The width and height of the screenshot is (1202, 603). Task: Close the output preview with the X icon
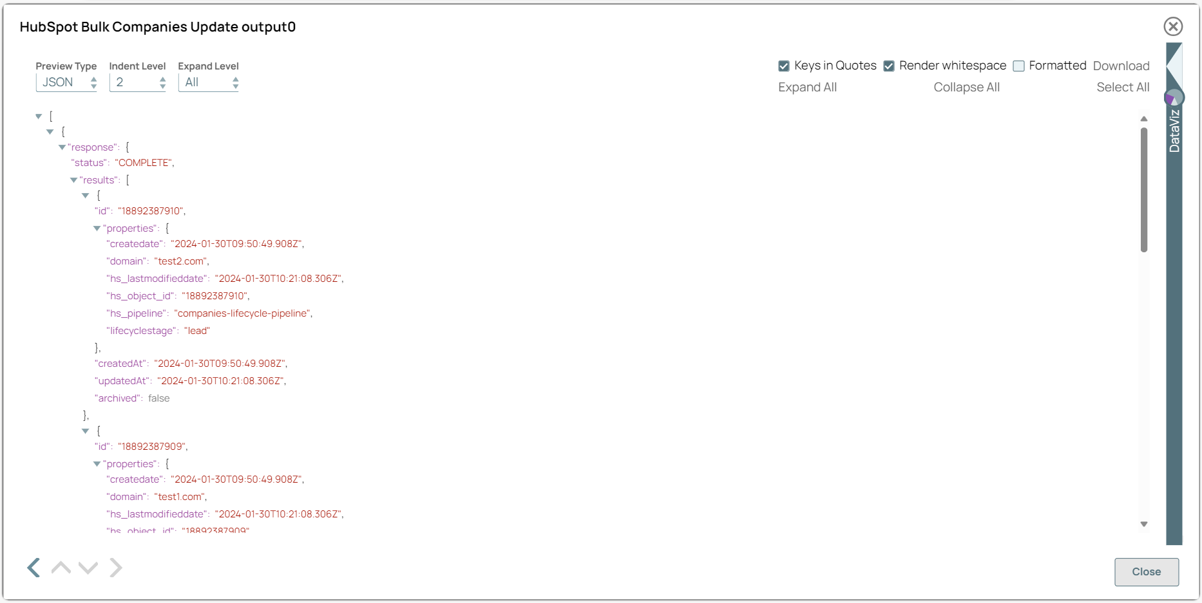[x=1173, y=26]
